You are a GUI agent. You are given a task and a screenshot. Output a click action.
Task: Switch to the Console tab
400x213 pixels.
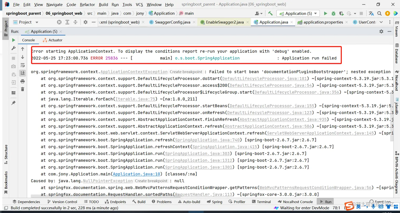[28, 40]
